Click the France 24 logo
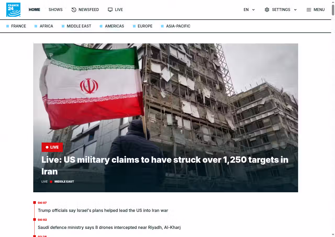Viewport: 335px width, 237px height. point(13,10)
